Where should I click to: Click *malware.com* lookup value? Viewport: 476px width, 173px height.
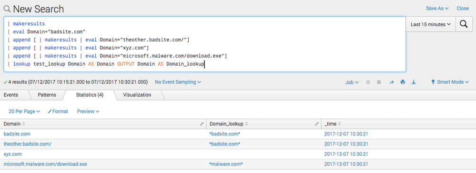(226, 164)
